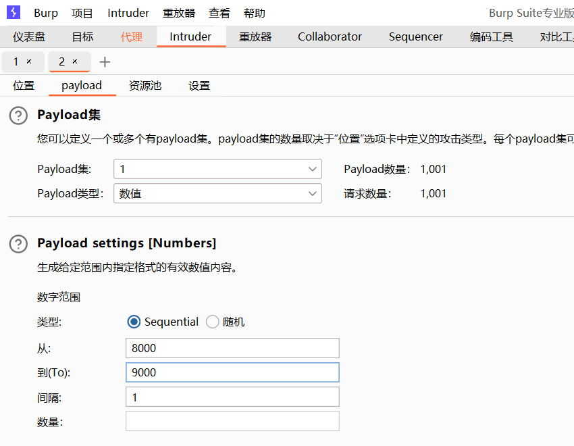Click the Burp Suite lightning logo icon
Screen dimensions: 574x446
(14, 12)
